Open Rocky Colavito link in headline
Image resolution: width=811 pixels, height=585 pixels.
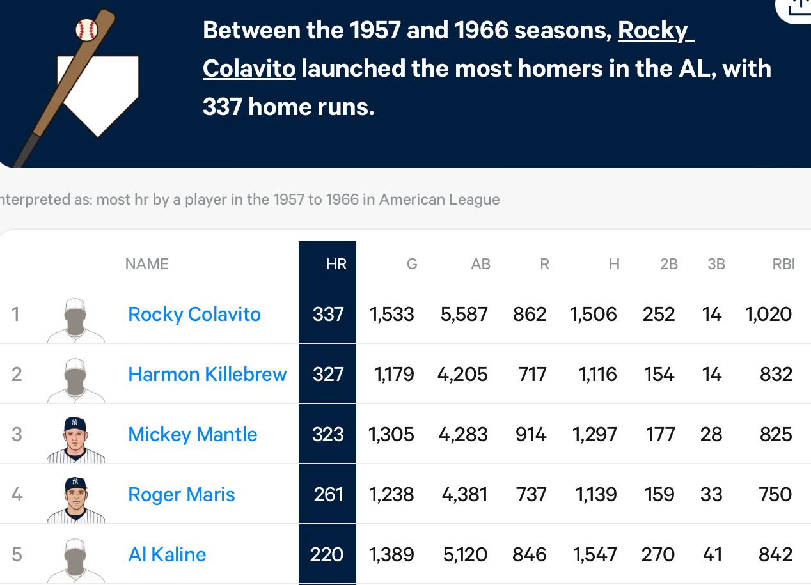click(x=448, y=49)
